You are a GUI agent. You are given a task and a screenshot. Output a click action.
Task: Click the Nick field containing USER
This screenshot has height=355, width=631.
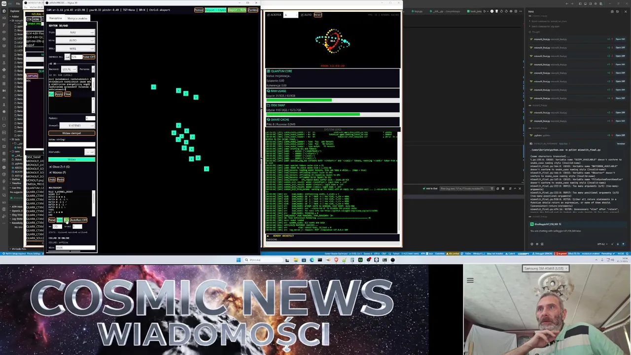click(75, 248)
